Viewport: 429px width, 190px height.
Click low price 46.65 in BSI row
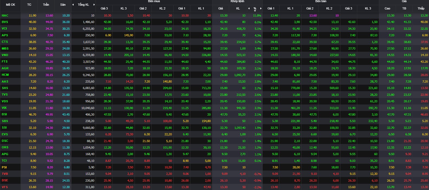(x=424, y=114)
